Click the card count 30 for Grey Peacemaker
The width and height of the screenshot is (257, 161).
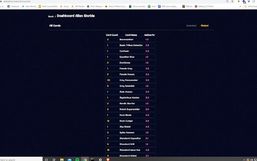[x=108, y=80]
